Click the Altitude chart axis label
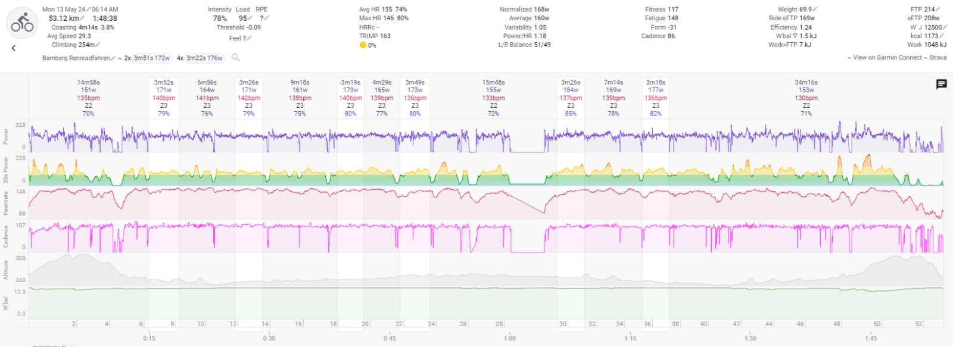This screenshot has height=347, width=953. coord(6,270)
